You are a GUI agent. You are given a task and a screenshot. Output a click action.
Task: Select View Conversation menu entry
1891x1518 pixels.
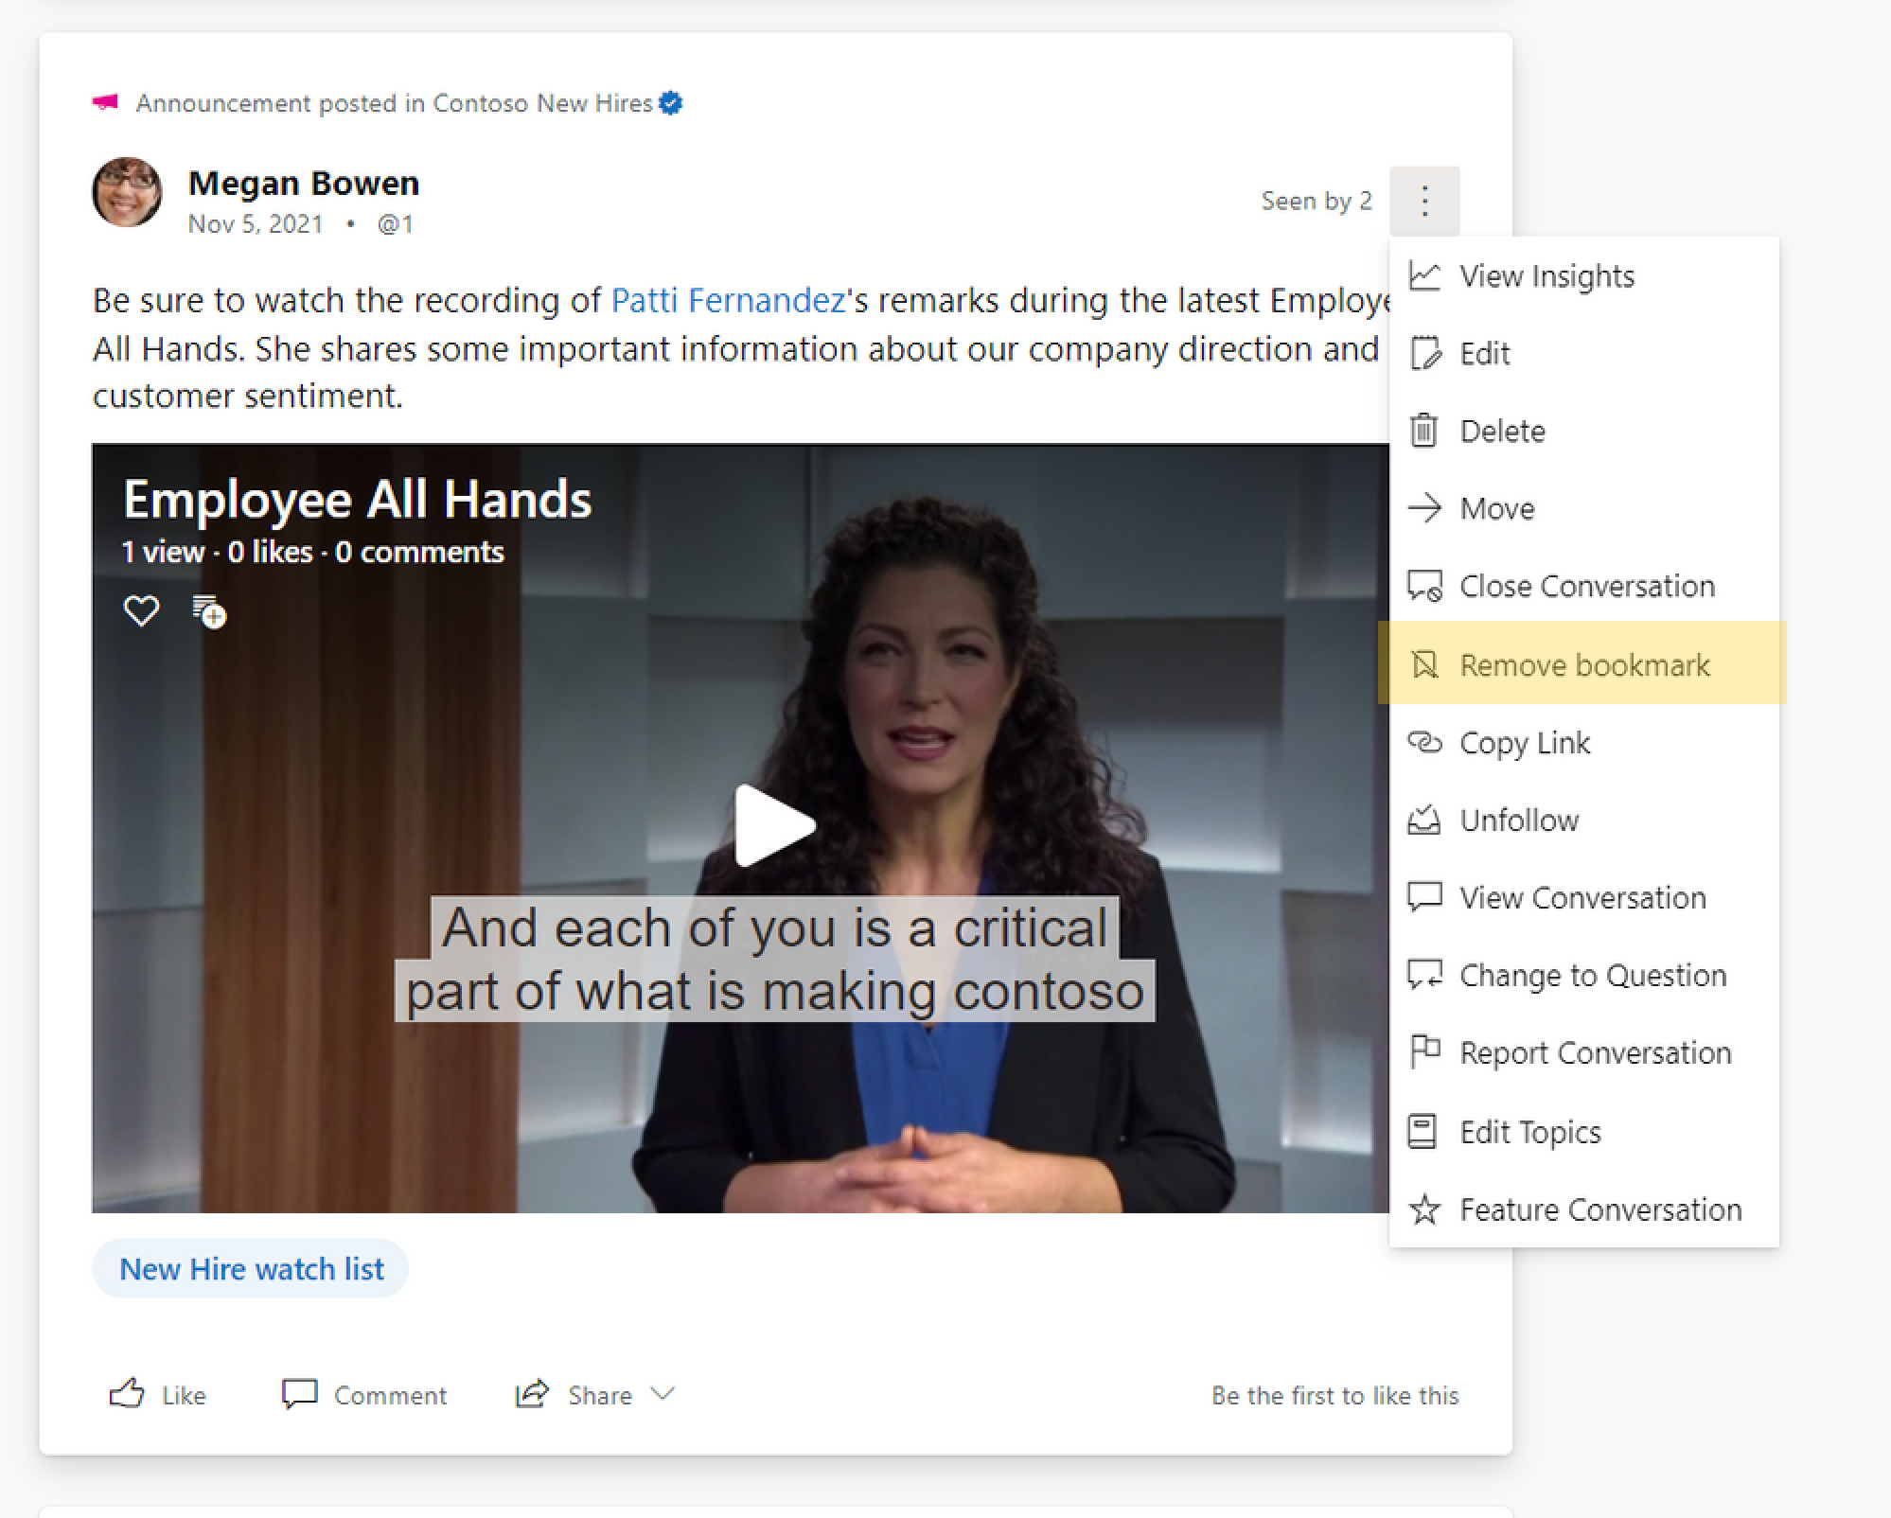tap(1584, 897)
